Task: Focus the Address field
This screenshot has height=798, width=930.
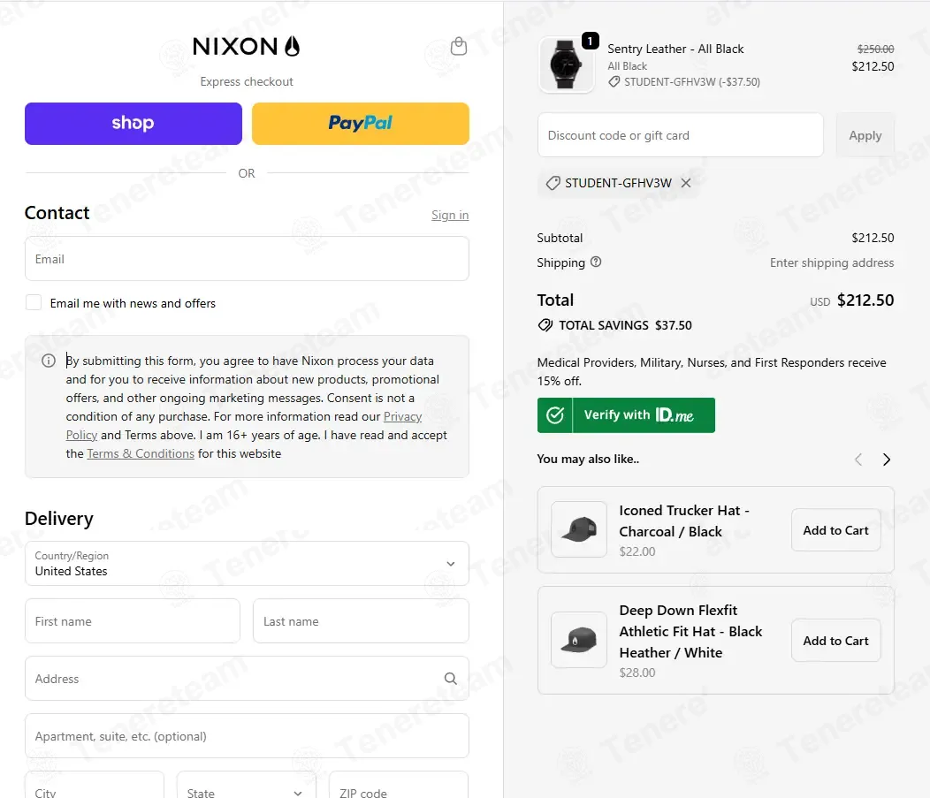Action: (x=247, y=678)
